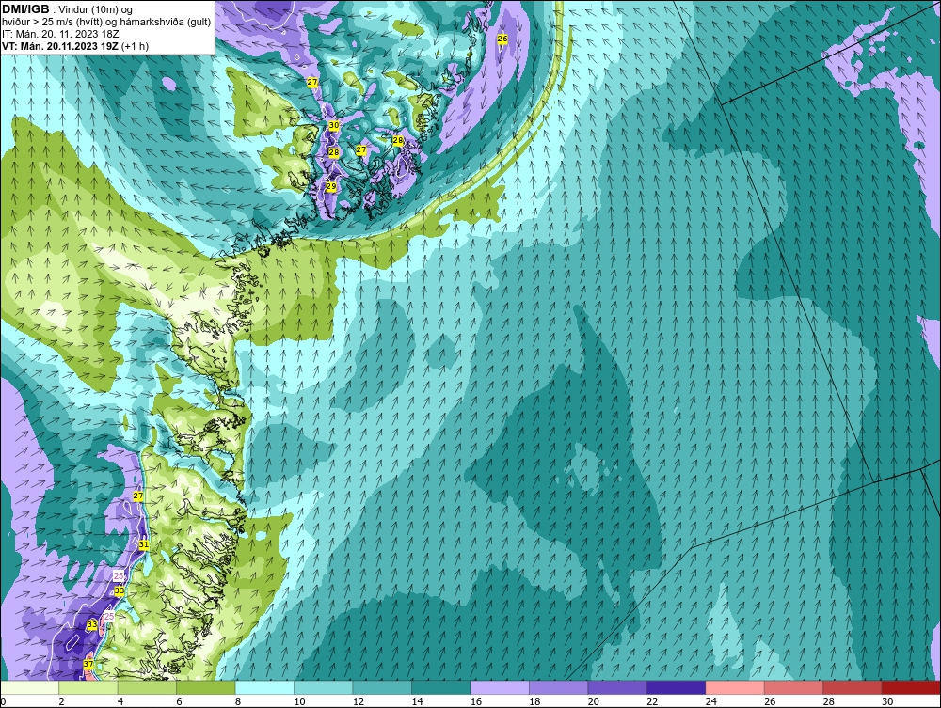Click the legend scale number 22

coord(652,701)
